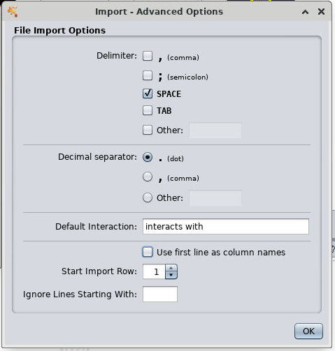Click the Cytoscape app icon in title bar
335x351 pixels.
click(x=13, y=11)
